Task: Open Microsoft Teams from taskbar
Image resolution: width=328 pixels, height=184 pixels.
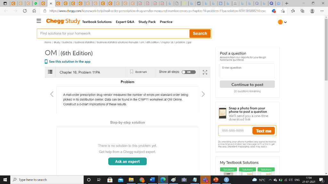Action: 205,180
